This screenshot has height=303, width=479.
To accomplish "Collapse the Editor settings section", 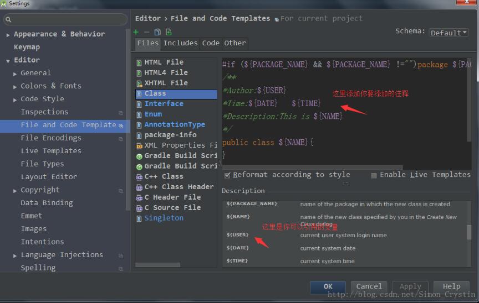I will click(8, 60).
